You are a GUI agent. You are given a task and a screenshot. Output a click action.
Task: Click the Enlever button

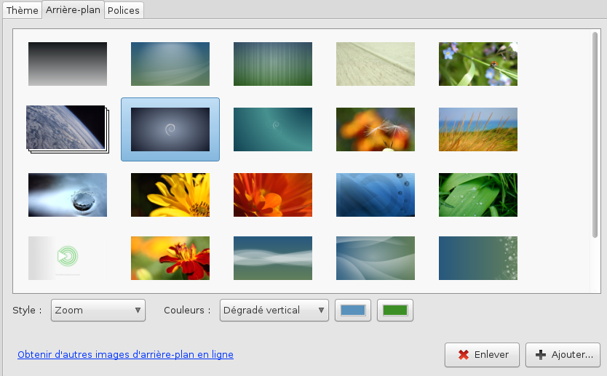[x=481, y=355]
